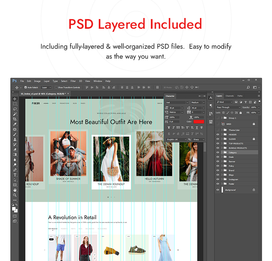Hide the Background layer

point(218,190)
